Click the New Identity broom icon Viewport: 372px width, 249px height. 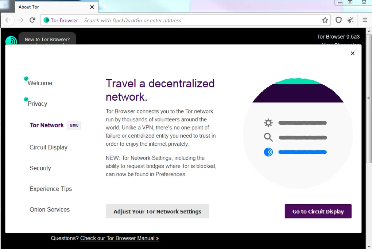tap(350, 20)
